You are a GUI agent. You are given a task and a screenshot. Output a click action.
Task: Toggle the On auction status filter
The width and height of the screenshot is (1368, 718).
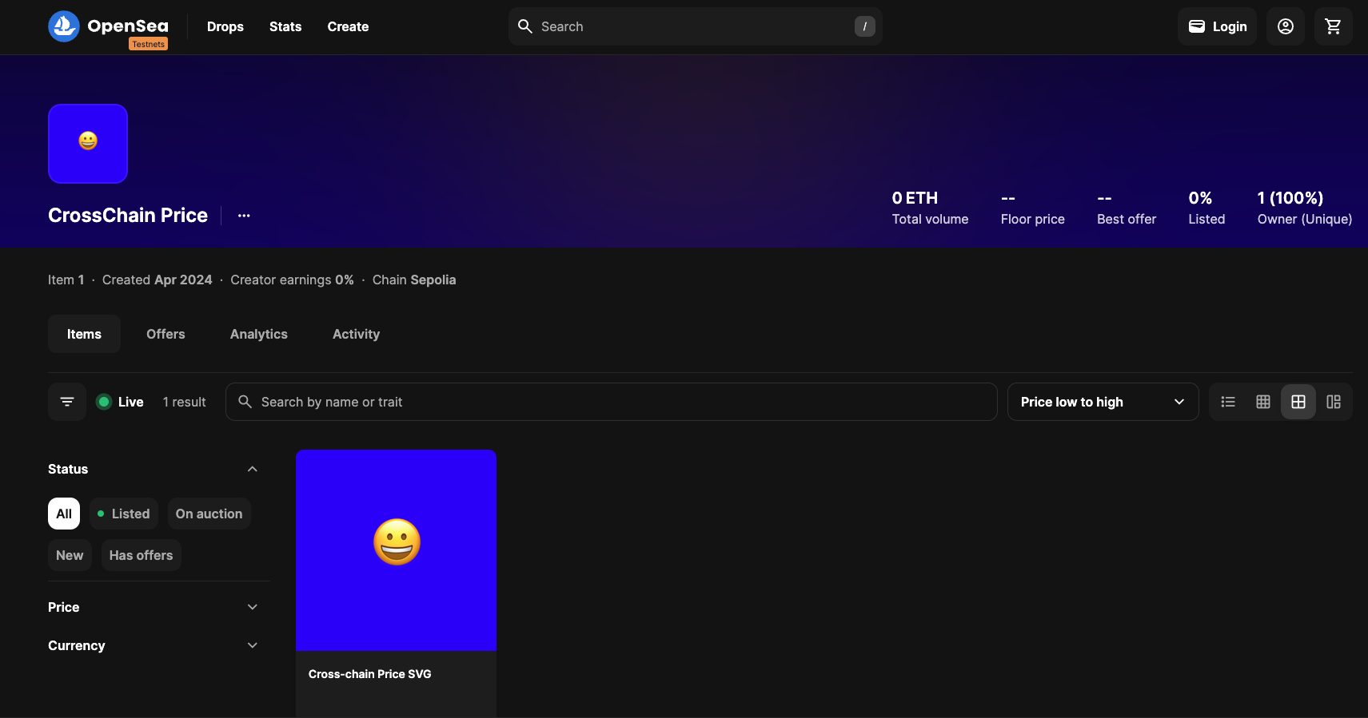[x=209, y=514]
